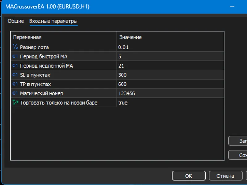This screenshot has width=247, height=185.
Task: Cancel the dialog with Отмена
Action: [225, 176]
